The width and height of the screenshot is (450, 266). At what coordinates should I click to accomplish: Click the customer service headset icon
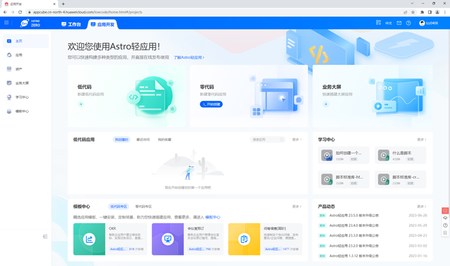[x=445, y=218]
